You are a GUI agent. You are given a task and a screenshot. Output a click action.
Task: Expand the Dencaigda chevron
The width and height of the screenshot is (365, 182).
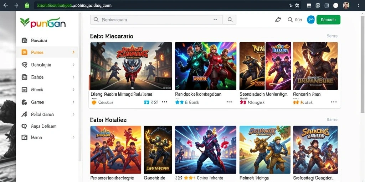[x=73, y=65]
